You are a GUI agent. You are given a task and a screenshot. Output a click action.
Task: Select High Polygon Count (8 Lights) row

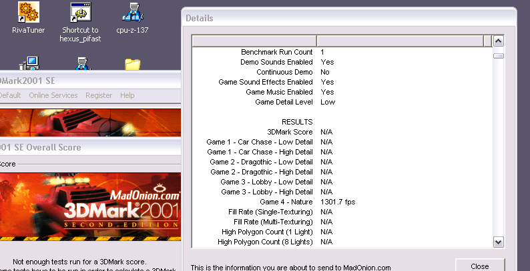[x=342, y=242]
